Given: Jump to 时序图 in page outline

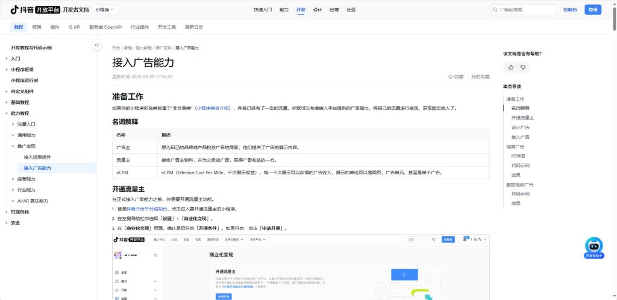Looking at the screenshot, I should click(x=518, y=156).
